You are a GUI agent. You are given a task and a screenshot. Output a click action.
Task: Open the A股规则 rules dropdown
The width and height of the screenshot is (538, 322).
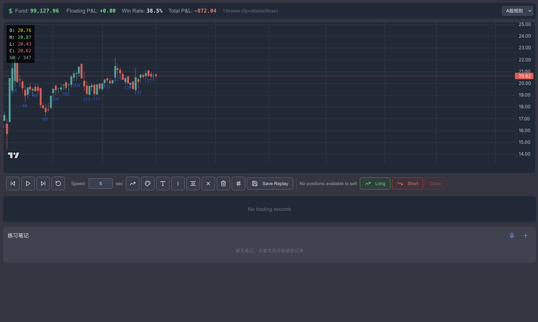[x=518, y=11]
